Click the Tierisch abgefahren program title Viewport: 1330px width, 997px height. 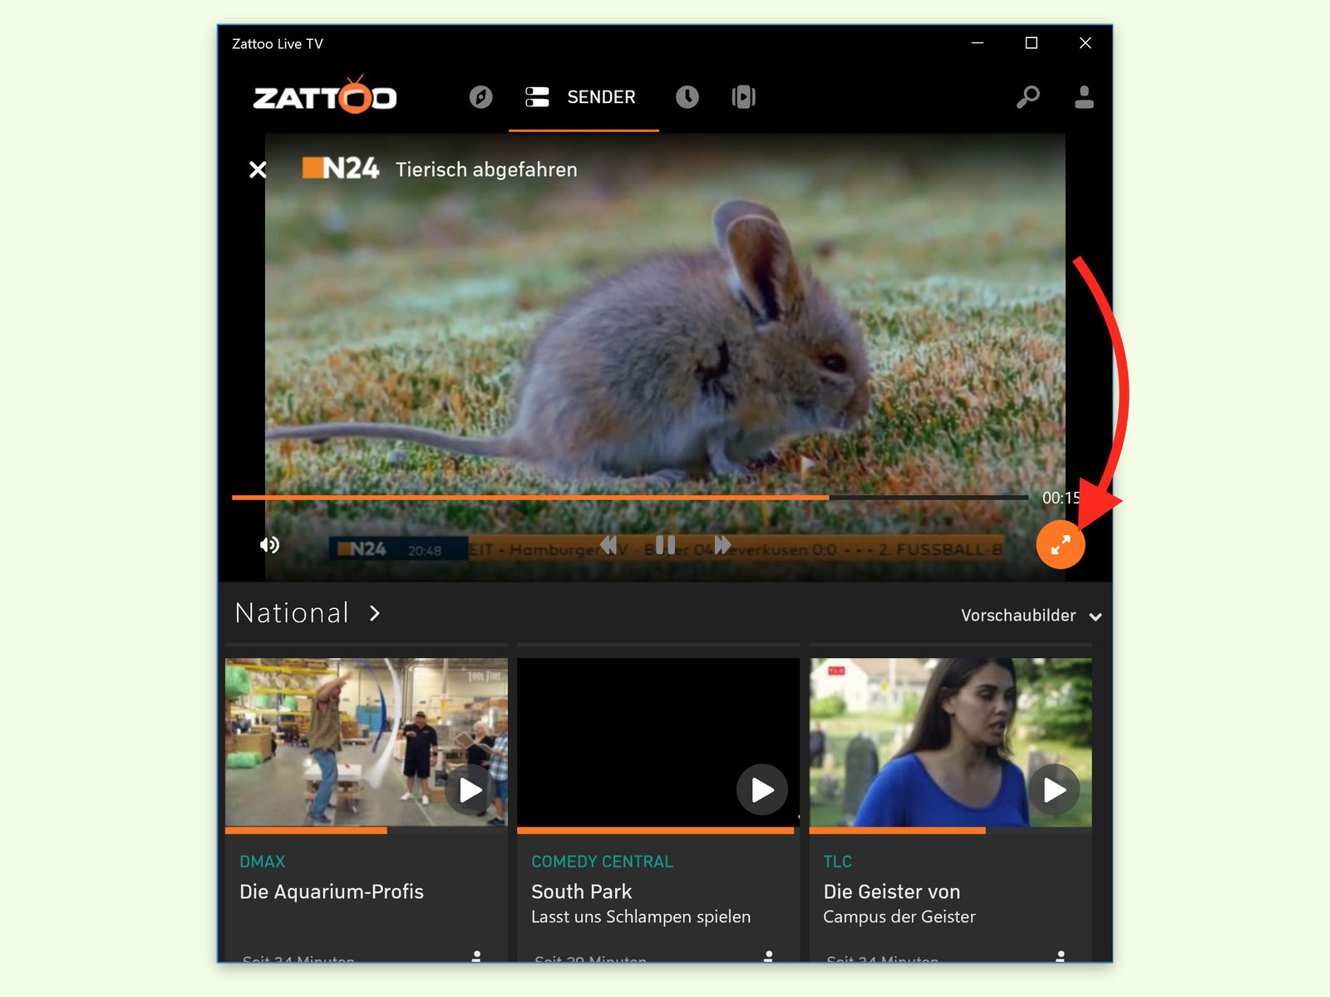coord(486,169)
